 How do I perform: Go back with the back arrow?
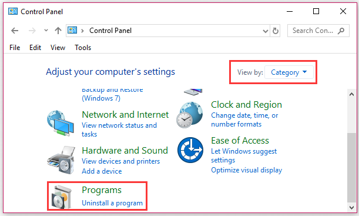coord(15,31)
